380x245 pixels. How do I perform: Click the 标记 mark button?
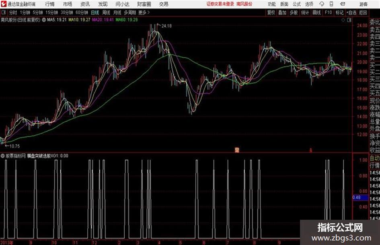(x=339, y=12)
